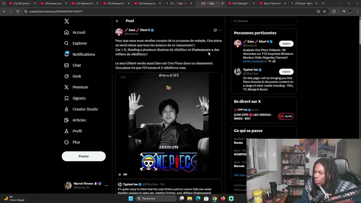The width and height of the screenshot is (361, 203).
Task: Focus the Chercher search field
Action: (x=264, y=21)
